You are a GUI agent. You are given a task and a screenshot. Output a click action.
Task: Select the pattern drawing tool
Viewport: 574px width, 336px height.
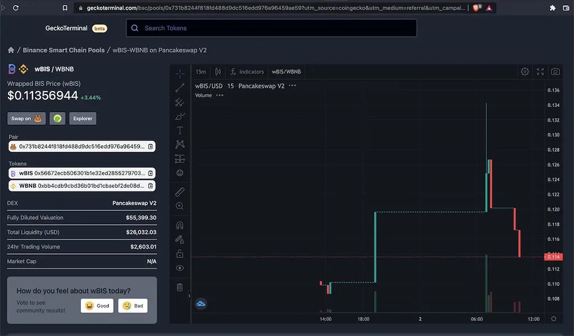tap(180, 144)
